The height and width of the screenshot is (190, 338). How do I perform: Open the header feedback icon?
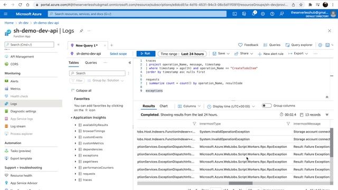(x=281, y=14)
